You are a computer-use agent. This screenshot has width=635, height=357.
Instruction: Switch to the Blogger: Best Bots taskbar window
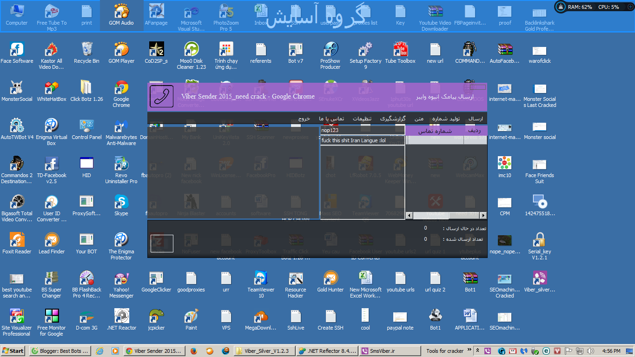tap(59, 351)
